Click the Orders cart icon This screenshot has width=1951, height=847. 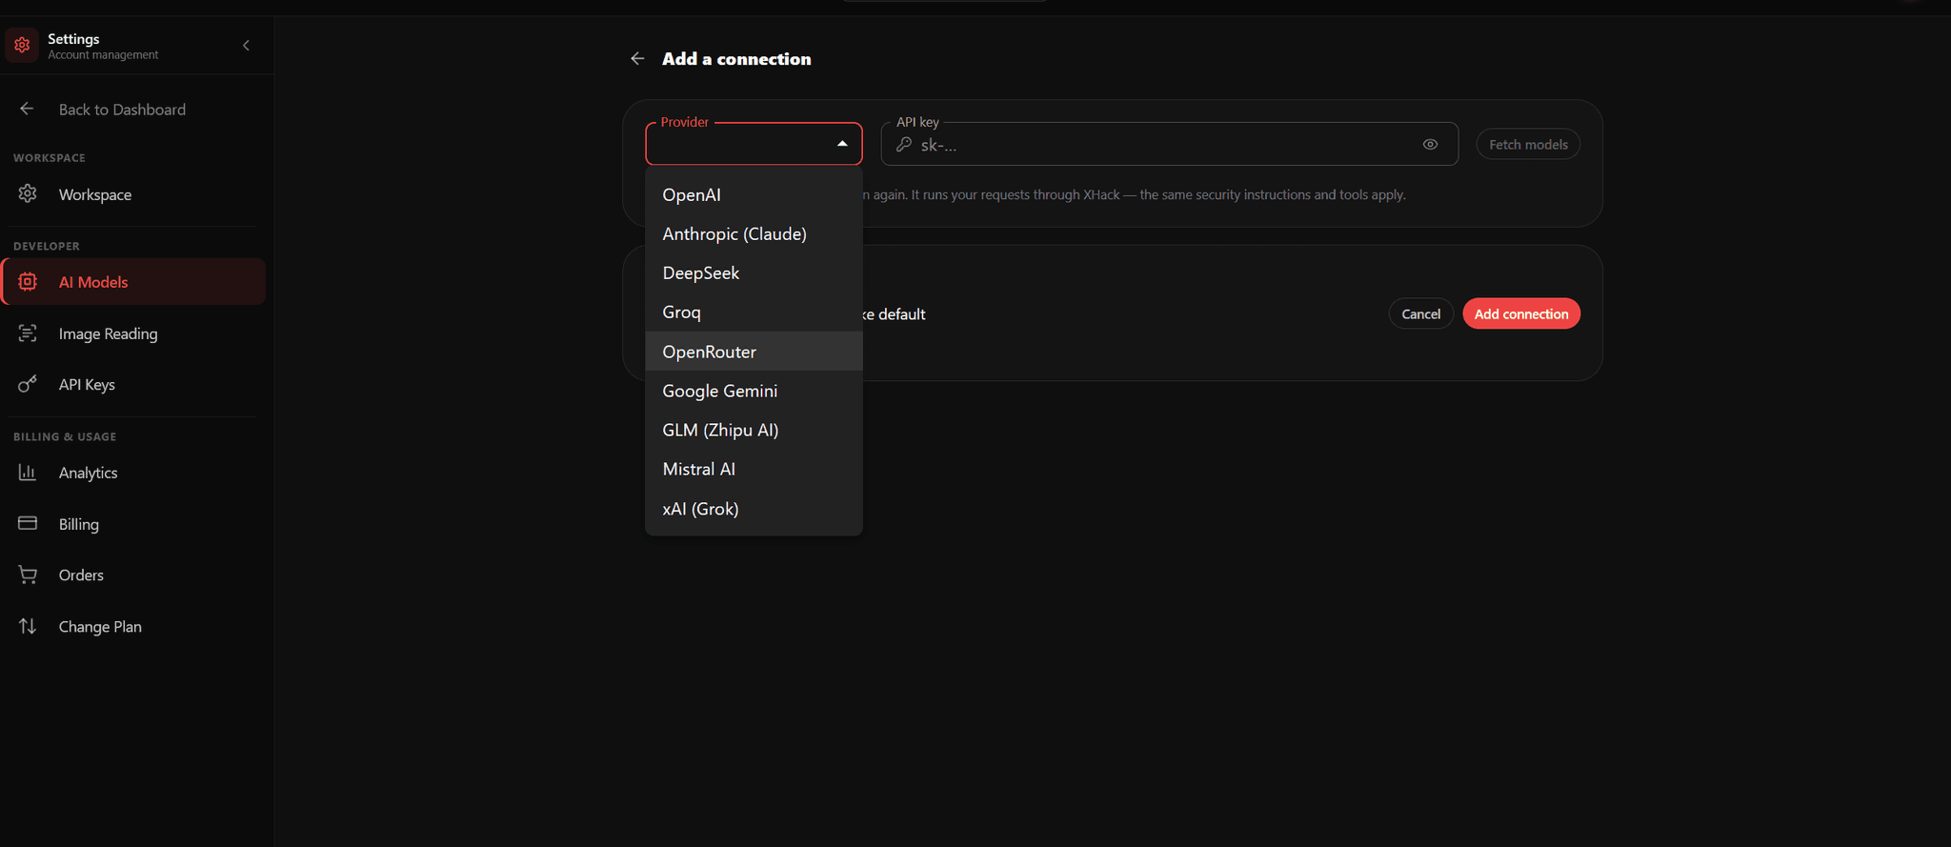point(28,575)
